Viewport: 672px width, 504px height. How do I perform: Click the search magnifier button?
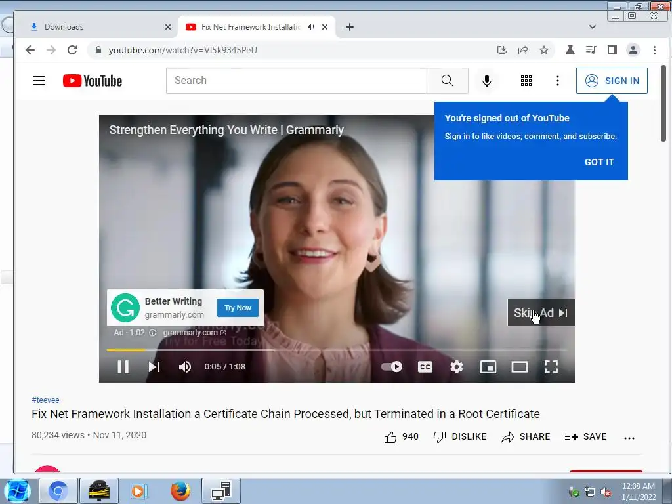tap(448, 81)
